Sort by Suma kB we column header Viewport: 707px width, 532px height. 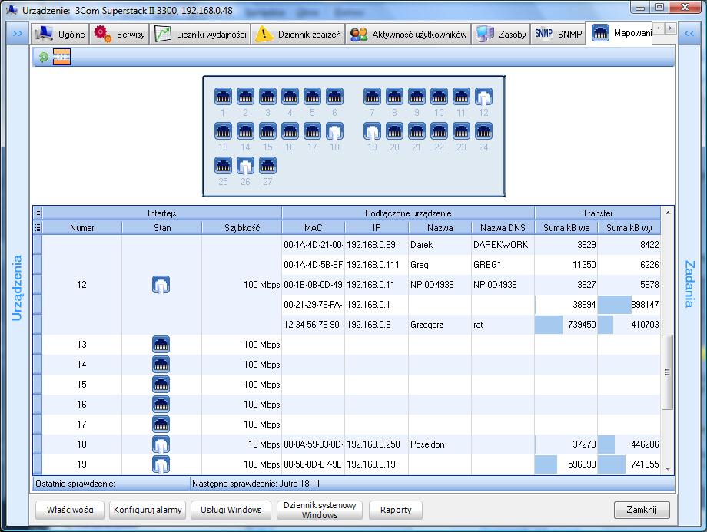click(x=566, y=228)
